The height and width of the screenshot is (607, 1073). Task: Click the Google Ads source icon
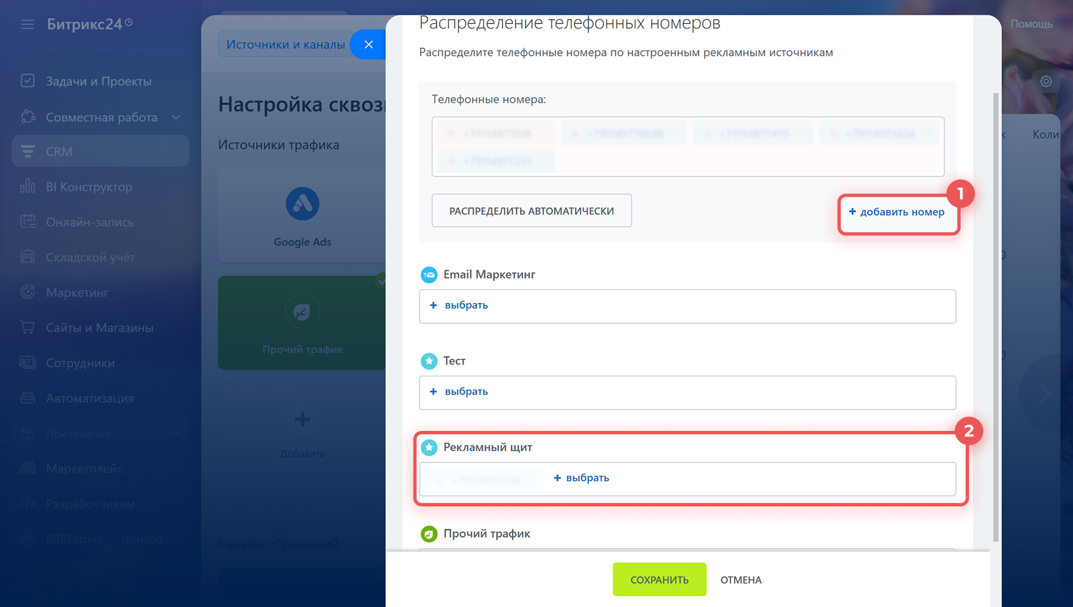[302, 204]
